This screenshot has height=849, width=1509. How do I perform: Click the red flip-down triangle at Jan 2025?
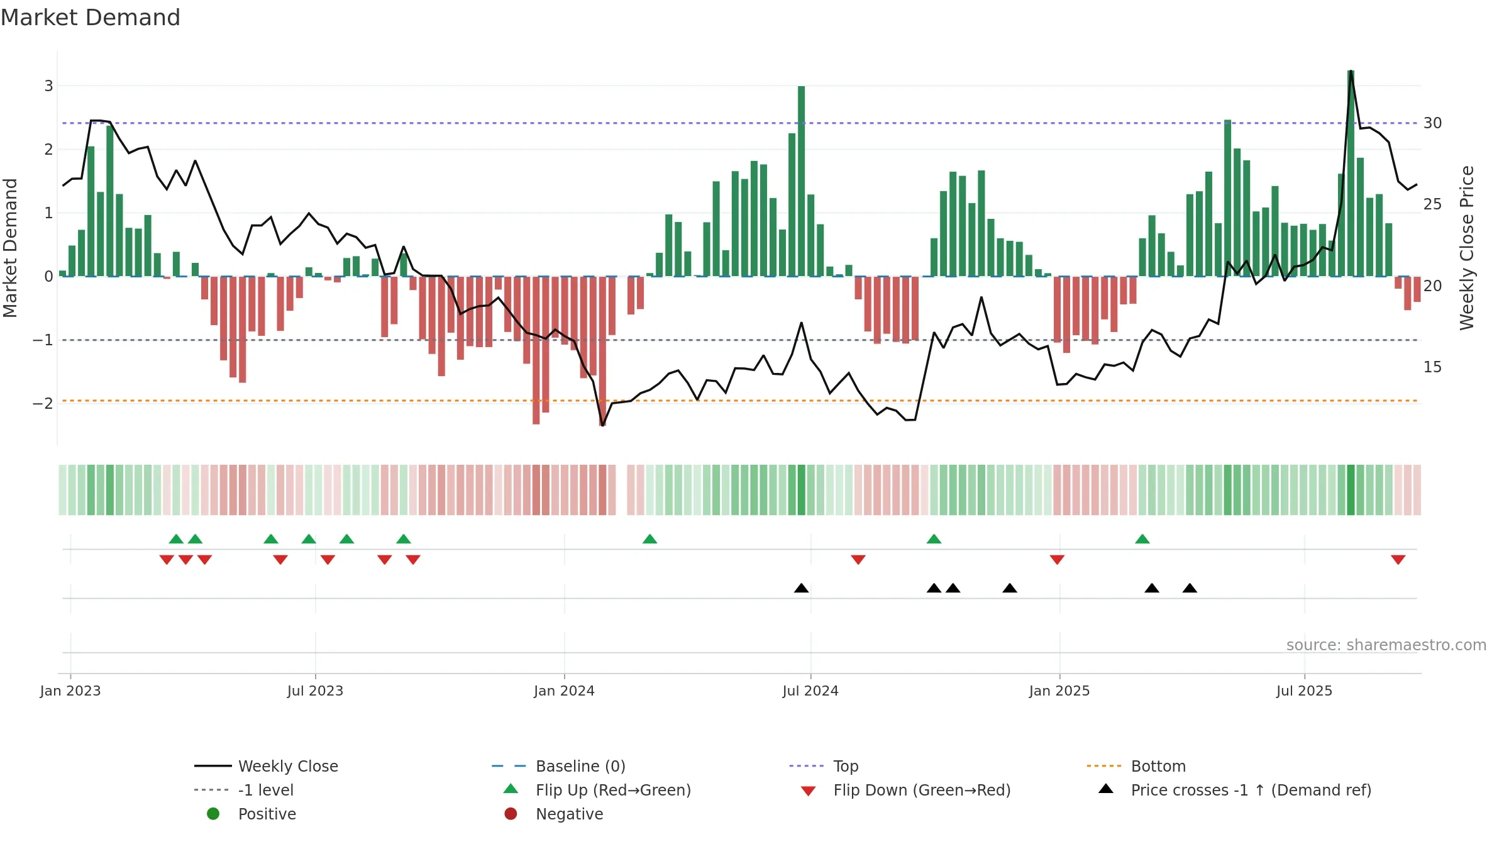[1057, 560]
